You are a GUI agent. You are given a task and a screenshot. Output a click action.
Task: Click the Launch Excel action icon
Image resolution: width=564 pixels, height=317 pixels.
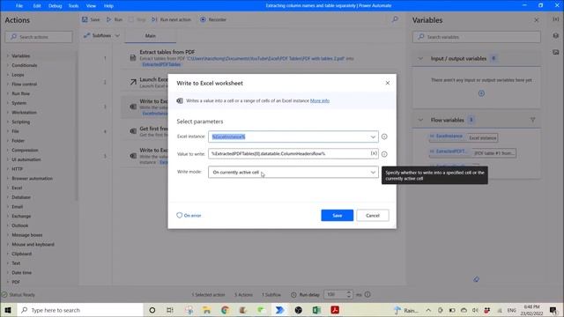(133, 82)
